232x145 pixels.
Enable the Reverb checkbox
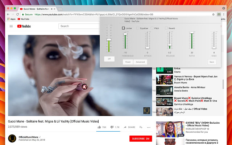click(166, 28)
